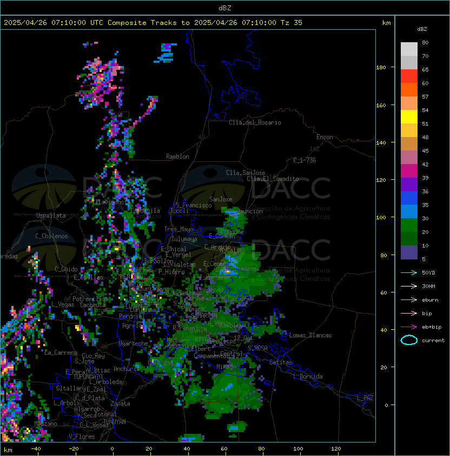Click the 'La_Carrera' map label

click(x=61, y=353)
